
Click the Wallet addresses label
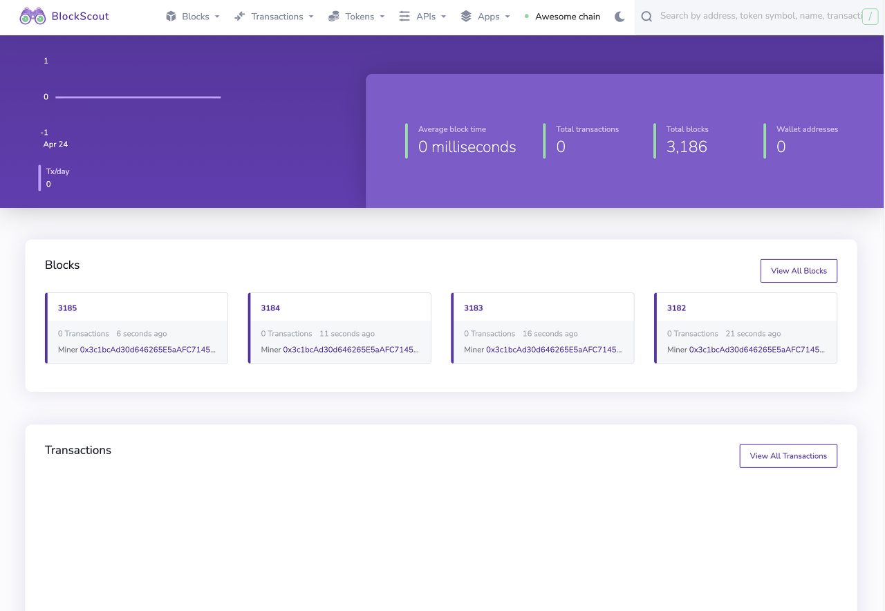[x=807, y=129]
